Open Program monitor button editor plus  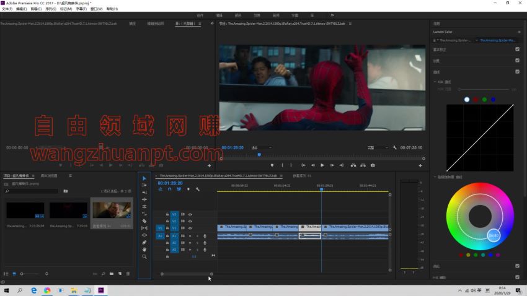[x=420, y=165]
